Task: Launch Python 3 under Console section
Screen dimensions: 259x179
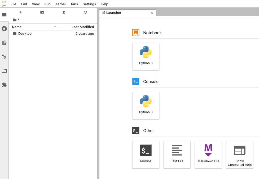Action: tap(146, 106)
